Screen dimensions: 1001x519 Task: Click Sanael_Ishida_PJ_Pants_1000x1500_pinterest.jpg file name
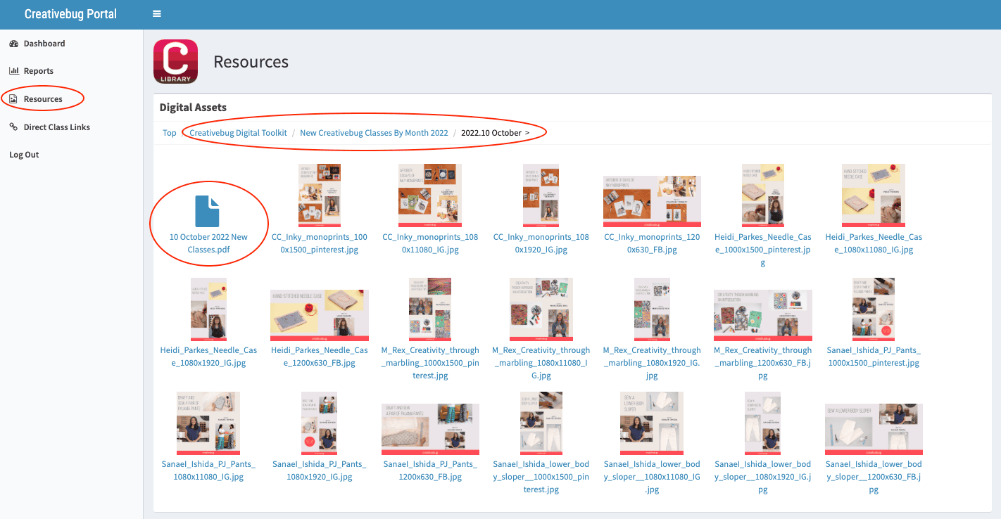874,357
